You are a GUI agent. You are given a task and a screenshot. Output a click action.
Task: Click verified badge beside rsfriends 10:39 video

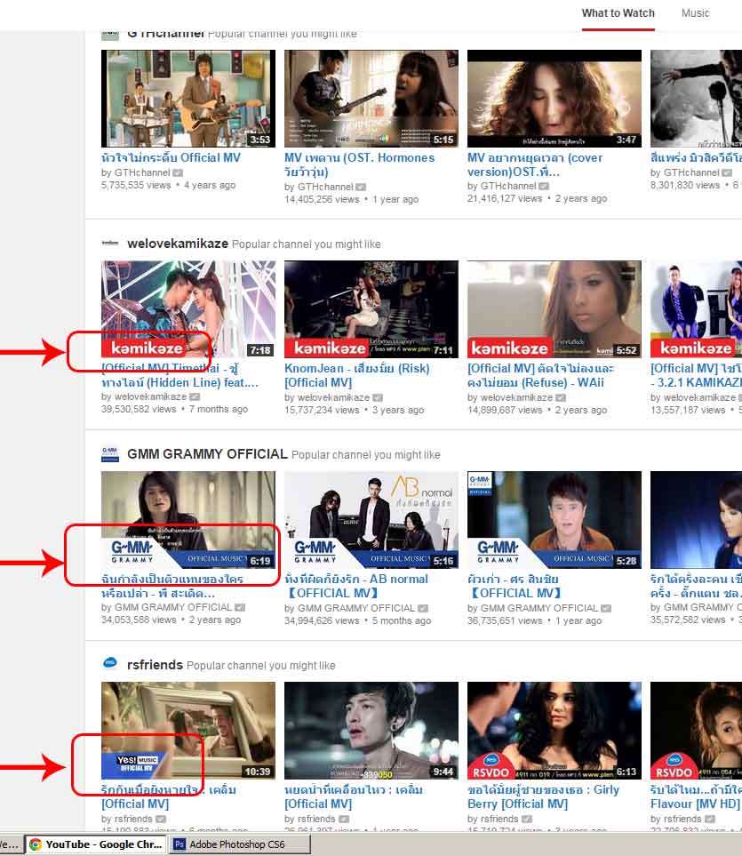click(161, 819)
